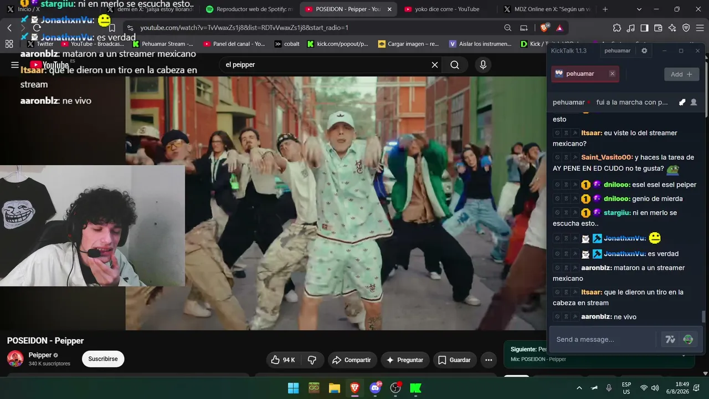
Task: Open Brave Rewards triangle icon
Action: tap(559, 28)
